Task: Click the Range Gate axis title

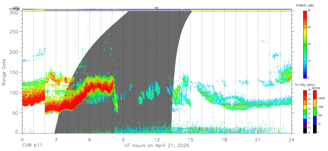Action: pos(4,72)
